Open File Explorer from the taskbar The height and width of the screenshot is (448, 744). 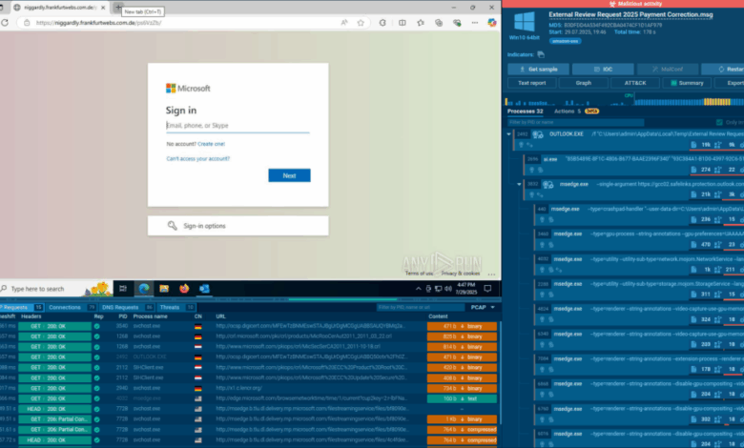click(x=164, y=288)
